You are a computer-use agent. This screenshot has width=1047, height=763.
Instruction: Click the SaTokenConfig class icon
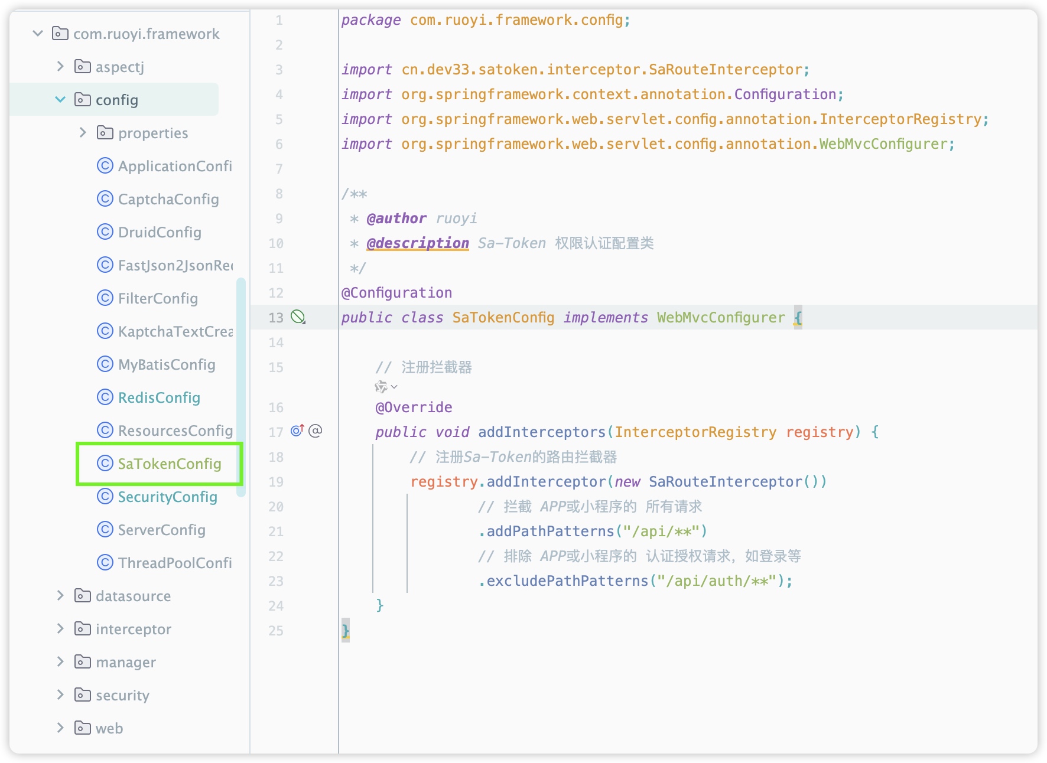point(105,464)
